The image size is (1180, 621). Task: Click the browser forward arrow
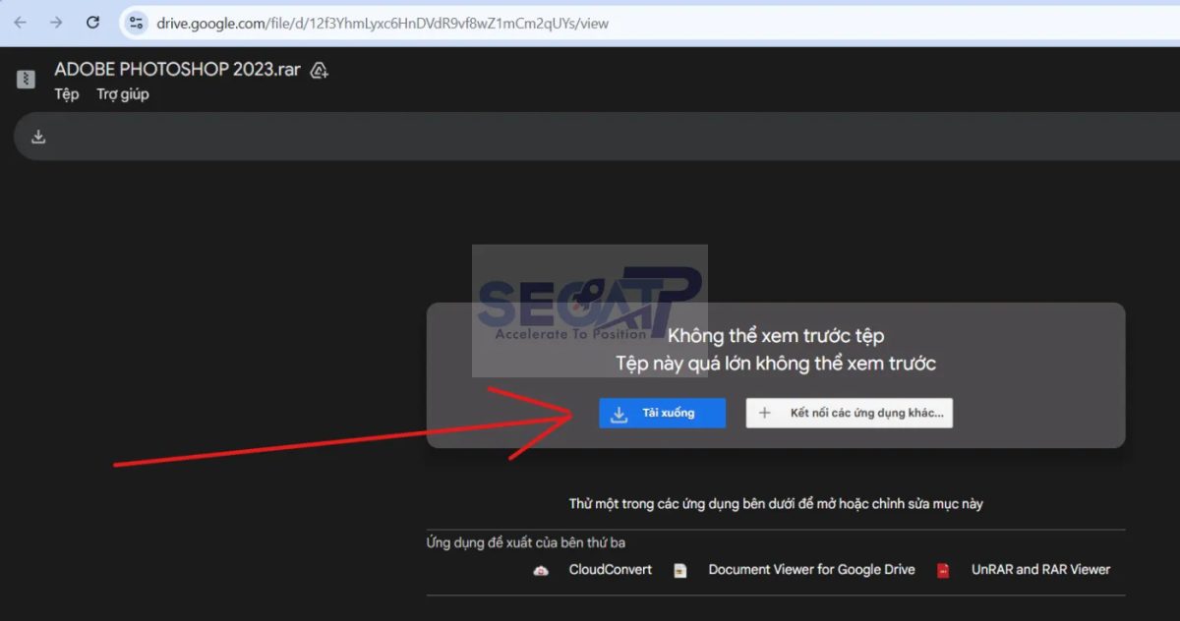pos(56,23)
